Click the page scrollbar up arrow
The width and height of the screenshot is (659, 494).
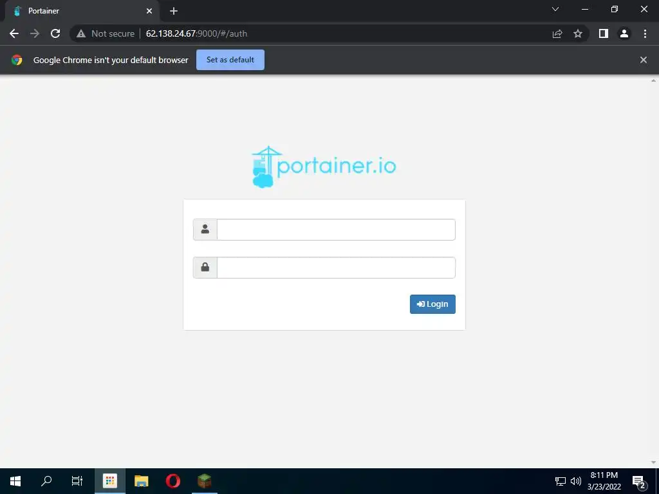tap(654, 80)
